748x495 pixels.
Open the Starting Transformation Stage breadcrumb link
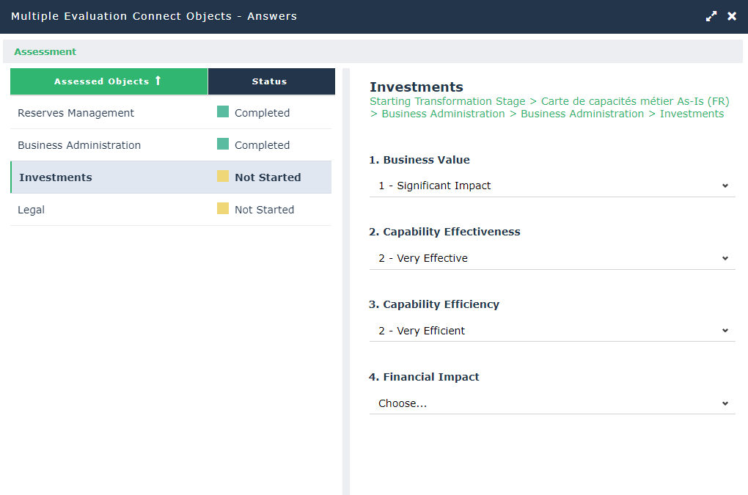point(447,101)
